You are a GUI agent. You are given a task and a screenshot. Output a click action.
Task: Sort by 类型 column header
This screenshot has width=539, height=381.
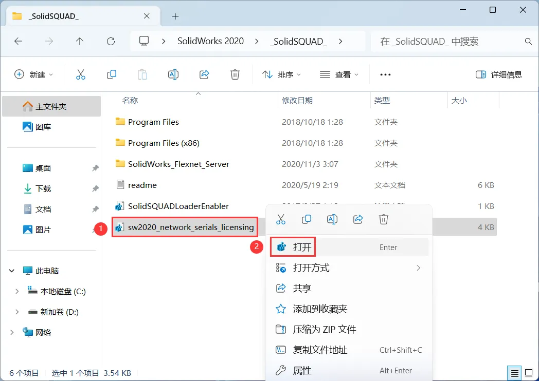click(x=382, y=100)
